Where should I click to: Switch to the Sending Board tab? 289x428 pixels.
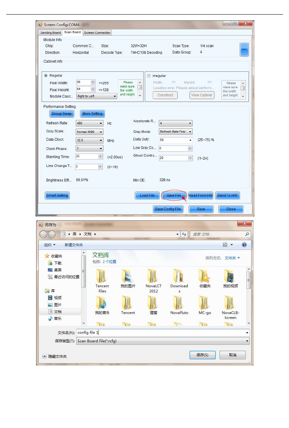tap(50, 33)
